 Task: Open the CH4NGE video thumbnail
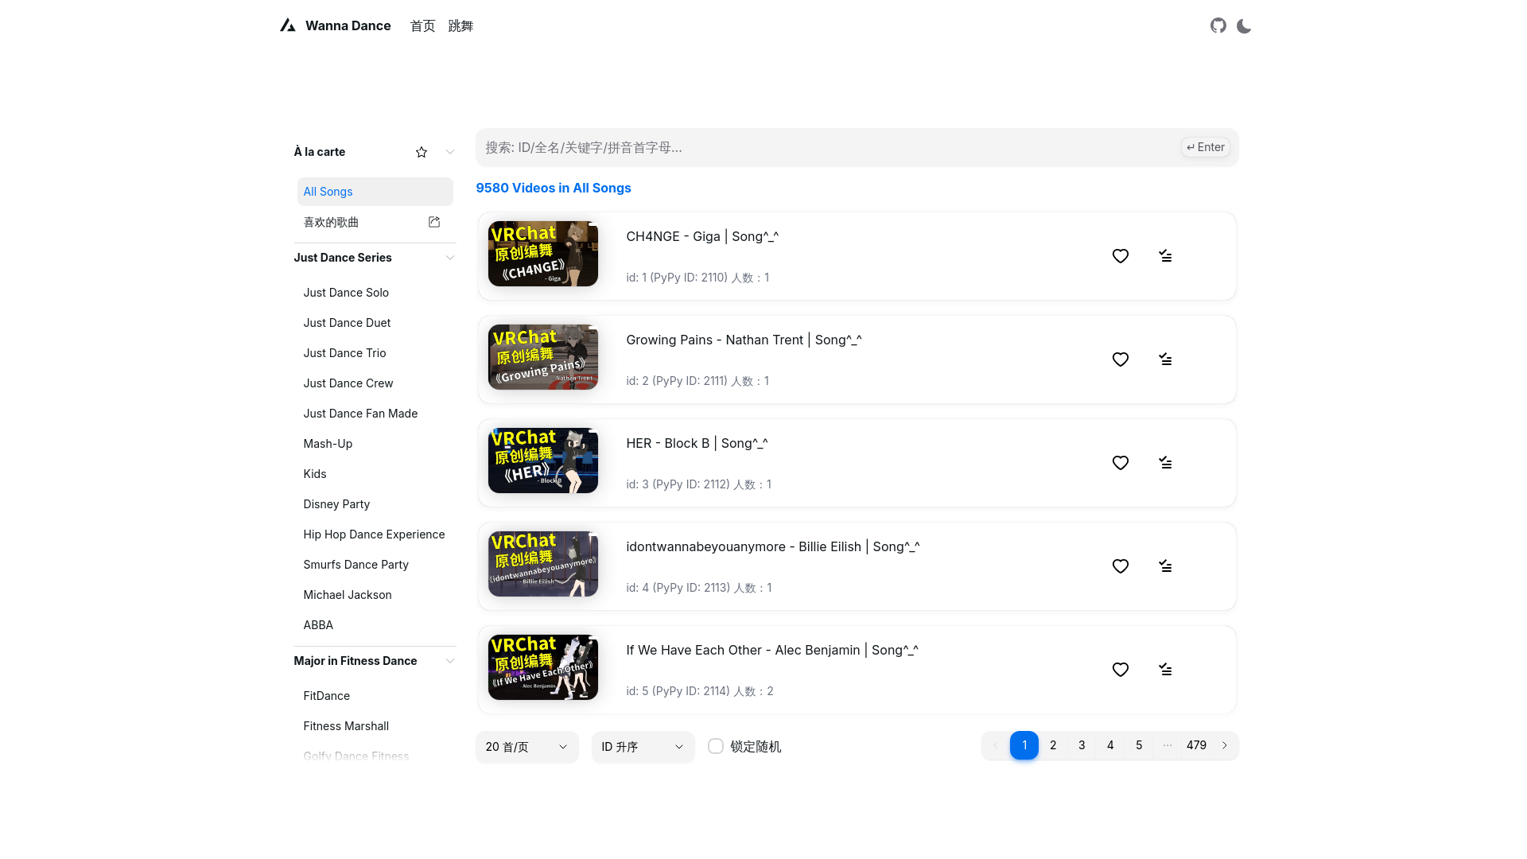(543, 254)
